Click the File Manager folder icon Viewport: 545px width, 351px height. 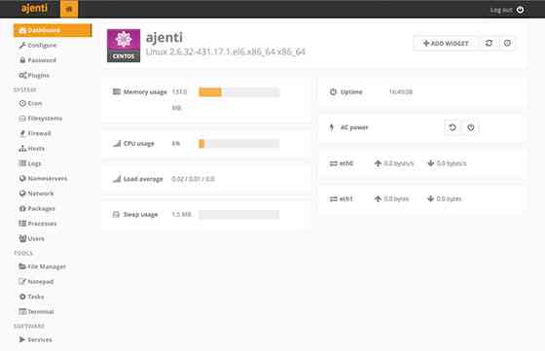click(22, 266)
